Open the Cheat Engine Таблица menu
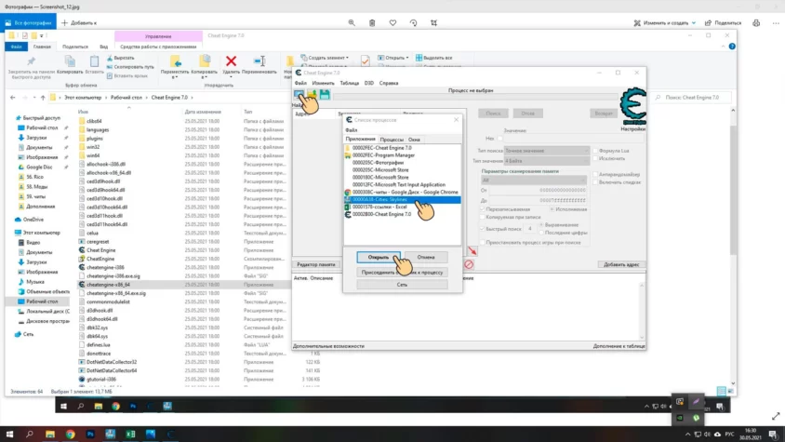 pyautogui.click(x=350, y=83)
